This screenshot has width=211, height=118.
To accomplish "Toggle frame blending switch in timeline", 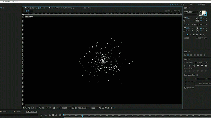I will click(x=53, y=115).
